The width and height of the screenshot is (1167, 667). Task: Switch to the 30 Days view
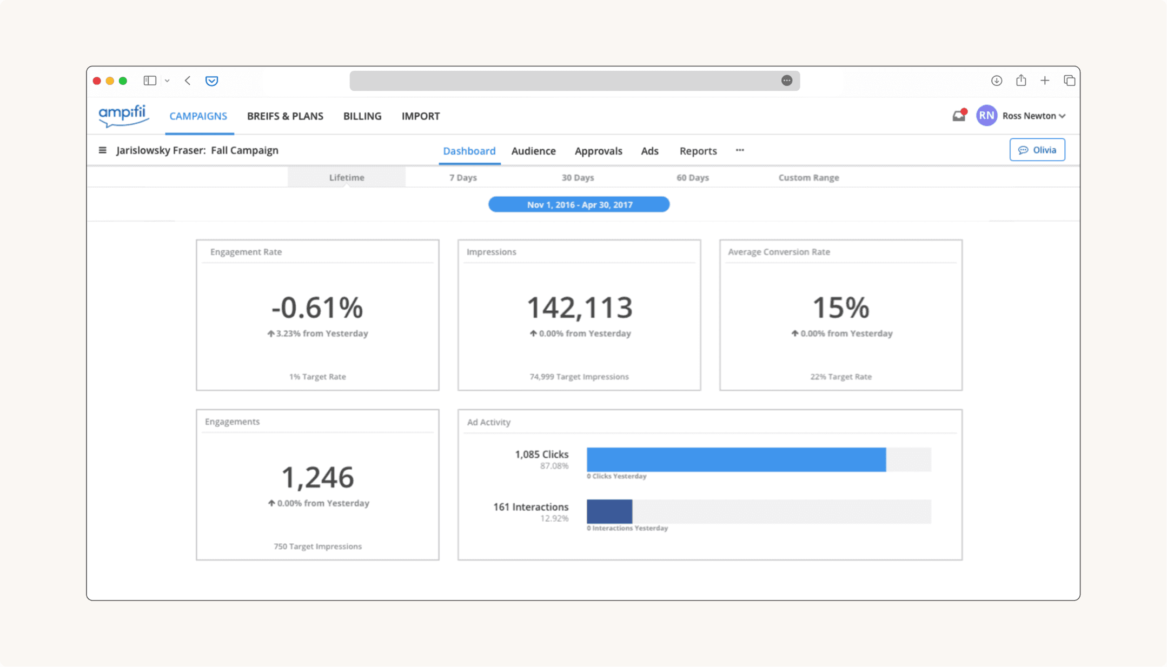coord(578,177)
